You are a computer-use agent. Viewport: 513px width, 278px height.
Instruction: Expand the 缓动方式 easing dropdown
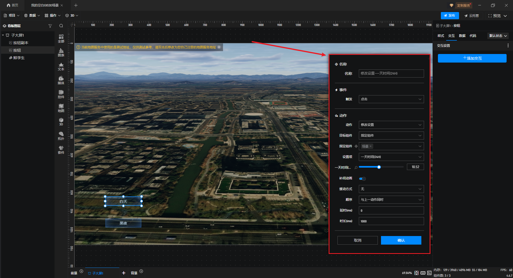click(x=391, y=189)
